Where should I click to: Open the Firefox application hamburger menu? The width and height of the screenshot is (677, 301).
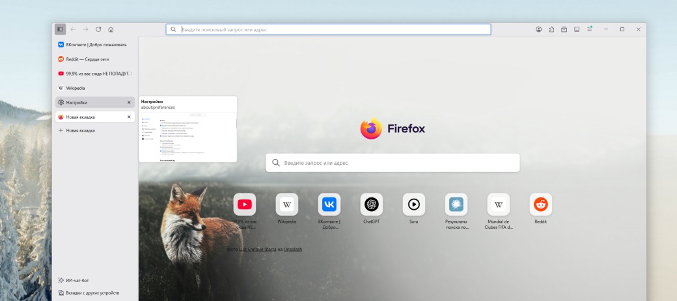pyautogui.click(x=589, y=29)
